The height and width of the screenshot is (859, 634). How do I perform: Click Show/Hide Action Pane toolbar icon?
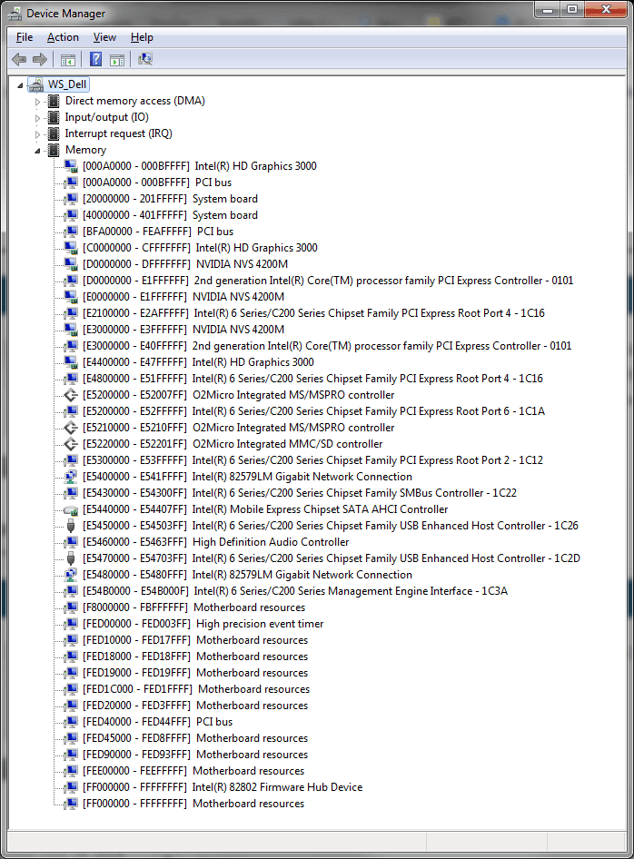click(x=117, y=60)
